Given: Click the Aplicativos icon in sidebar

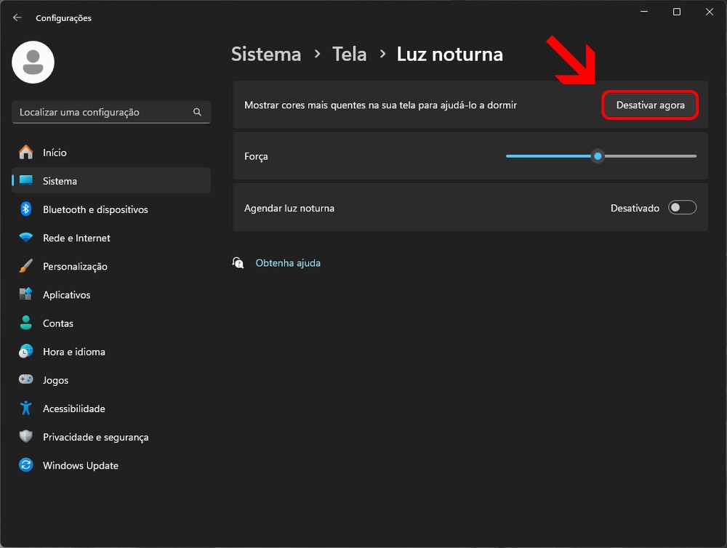Looking at the screenshot, I should click(x=26, y=294).
